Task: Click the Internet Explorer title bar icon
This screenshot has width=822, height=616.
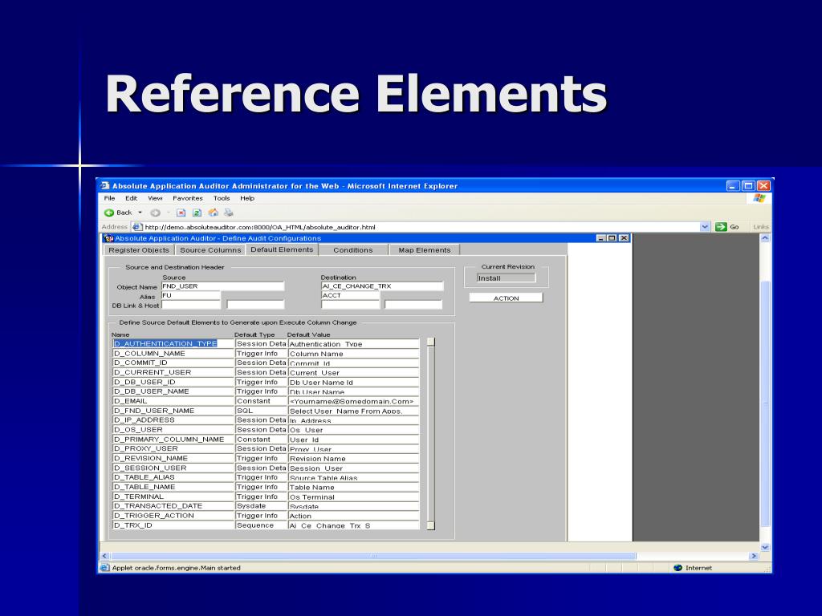Action: tap(105, 186)
